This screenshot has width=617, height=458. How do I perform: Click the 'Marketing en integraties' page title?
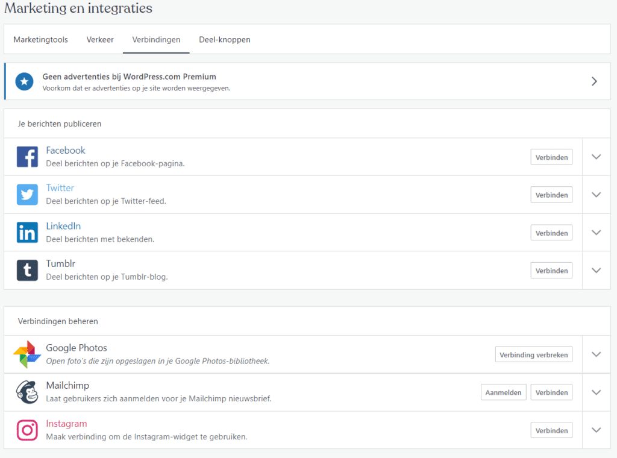point(78,8)
